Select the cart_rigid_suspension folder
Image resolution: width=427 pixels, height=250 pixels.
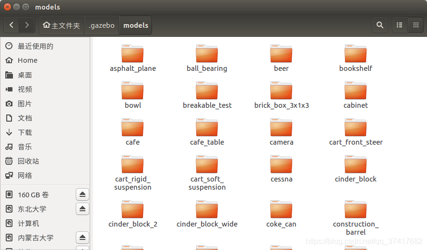click(132, 173)
